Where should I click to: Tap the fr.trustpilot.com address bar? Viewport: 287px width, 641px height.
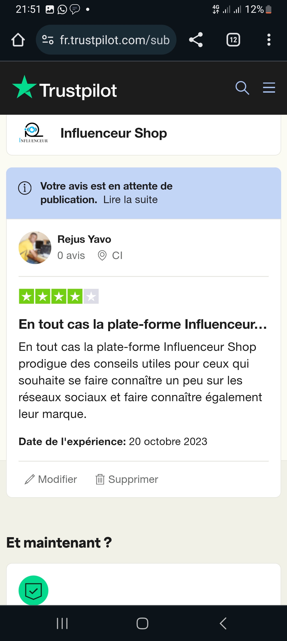[114, 40]
